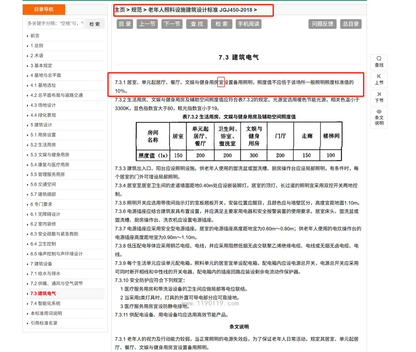Go to previous section via 上一节

pyautogui.click(x=147, y=24)
